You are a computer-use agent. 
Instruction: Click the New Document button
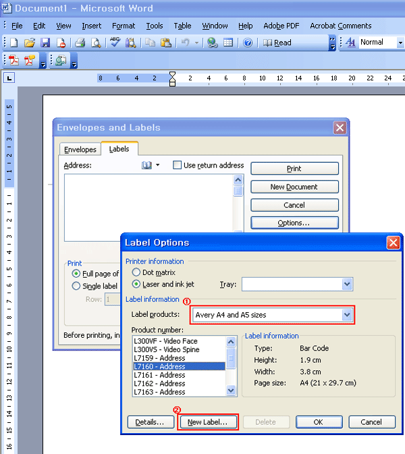point(294,186)
